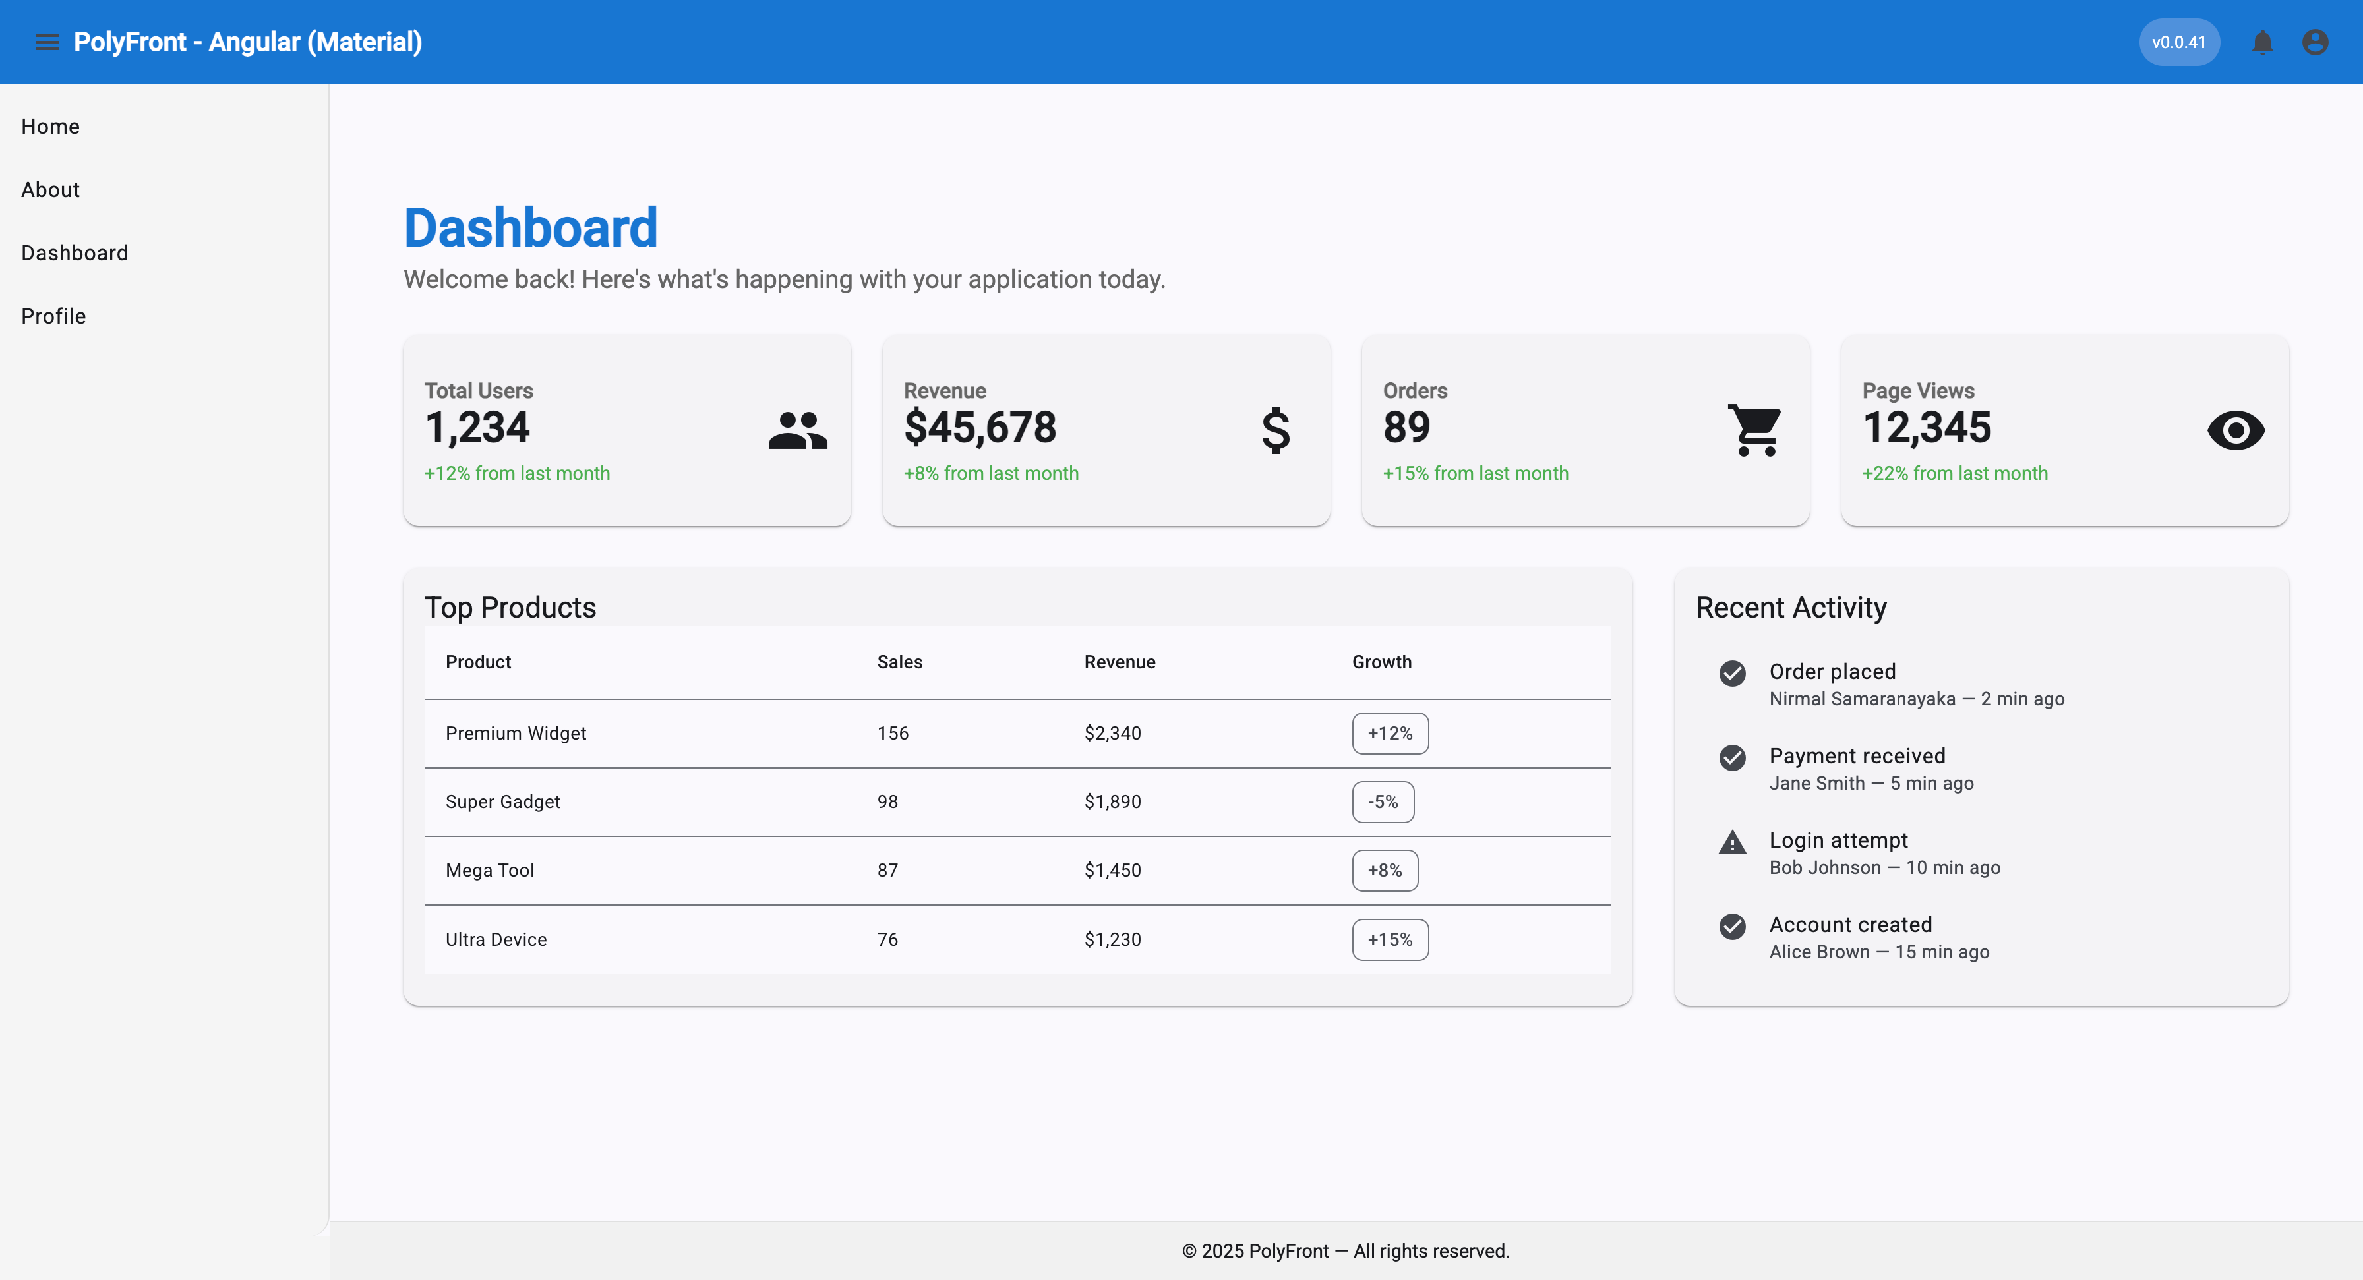Go to the About page in sidebar

(x=51, y=190)
